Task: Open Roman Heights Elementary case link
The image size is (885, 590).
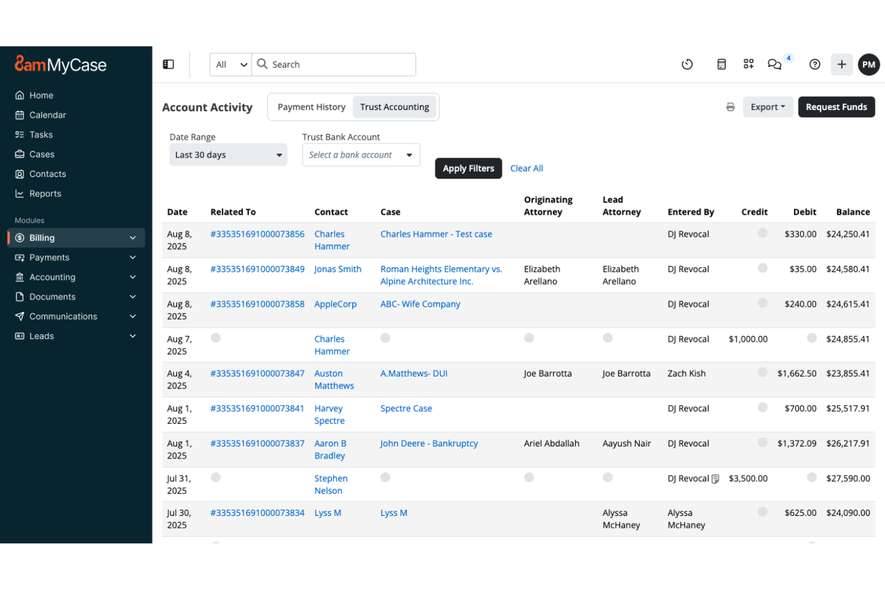Action: point(441,275)
